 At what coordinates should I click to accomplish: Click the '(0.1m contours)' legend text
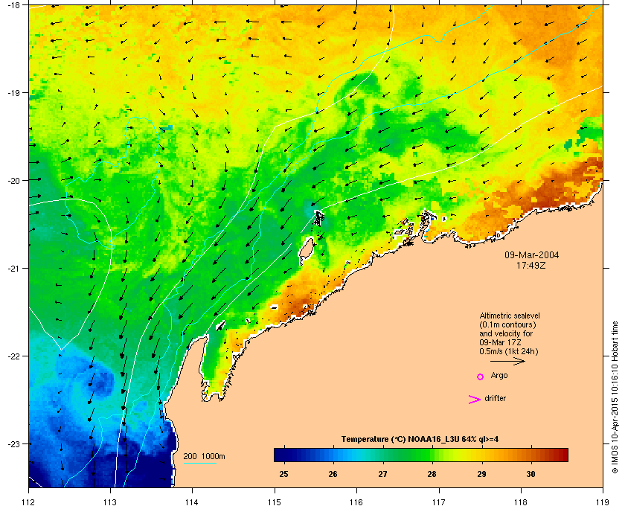pos(507,324)
